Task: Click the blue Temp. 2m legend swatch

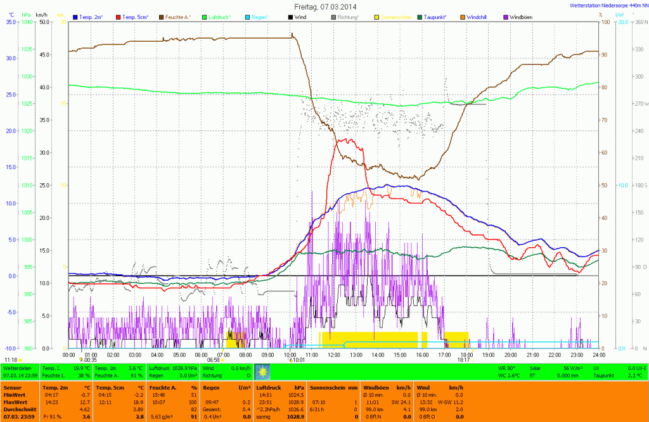Action: 75,16
